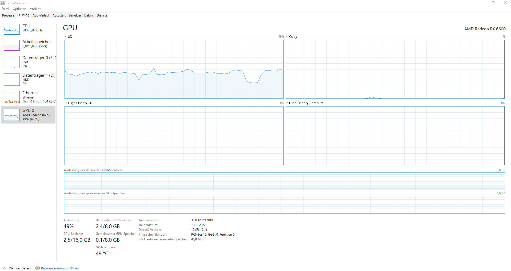The image size is (511, 271).
Task: Open the Copy engine graph dropdown
Action: 287,36
